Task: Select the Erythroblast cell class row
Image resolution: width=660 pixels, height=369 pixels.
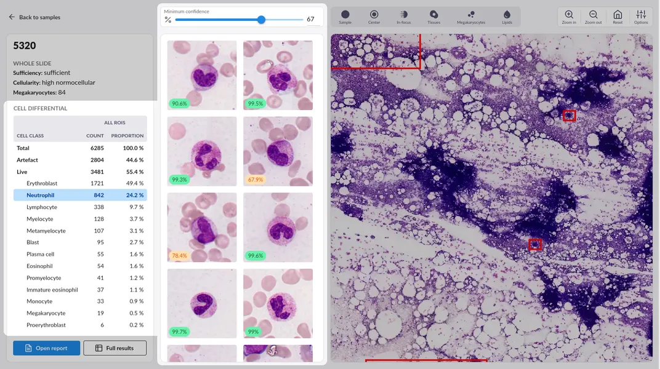Action: point(80,183)
